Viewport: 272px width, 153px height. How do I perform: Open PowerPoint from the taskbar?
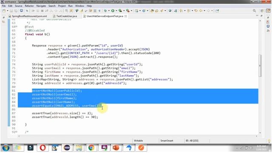pyautogui.click(x=116, y=148)
